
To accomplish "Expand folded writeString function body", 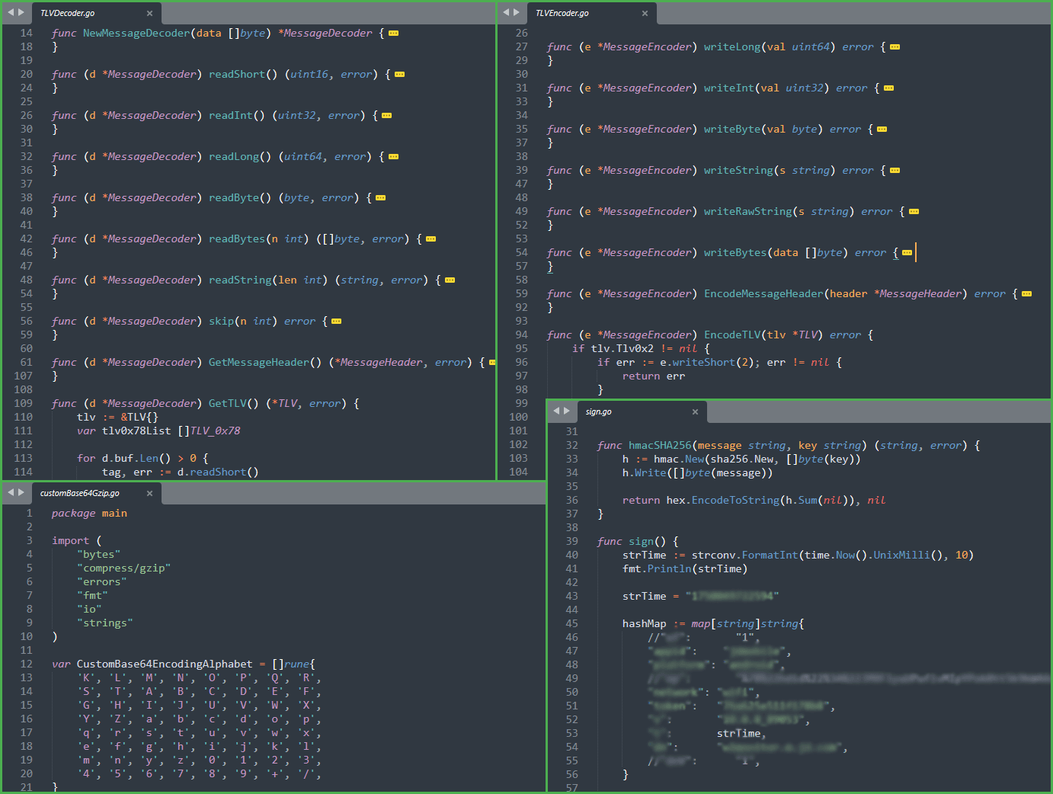I will (x=895, y=171).
